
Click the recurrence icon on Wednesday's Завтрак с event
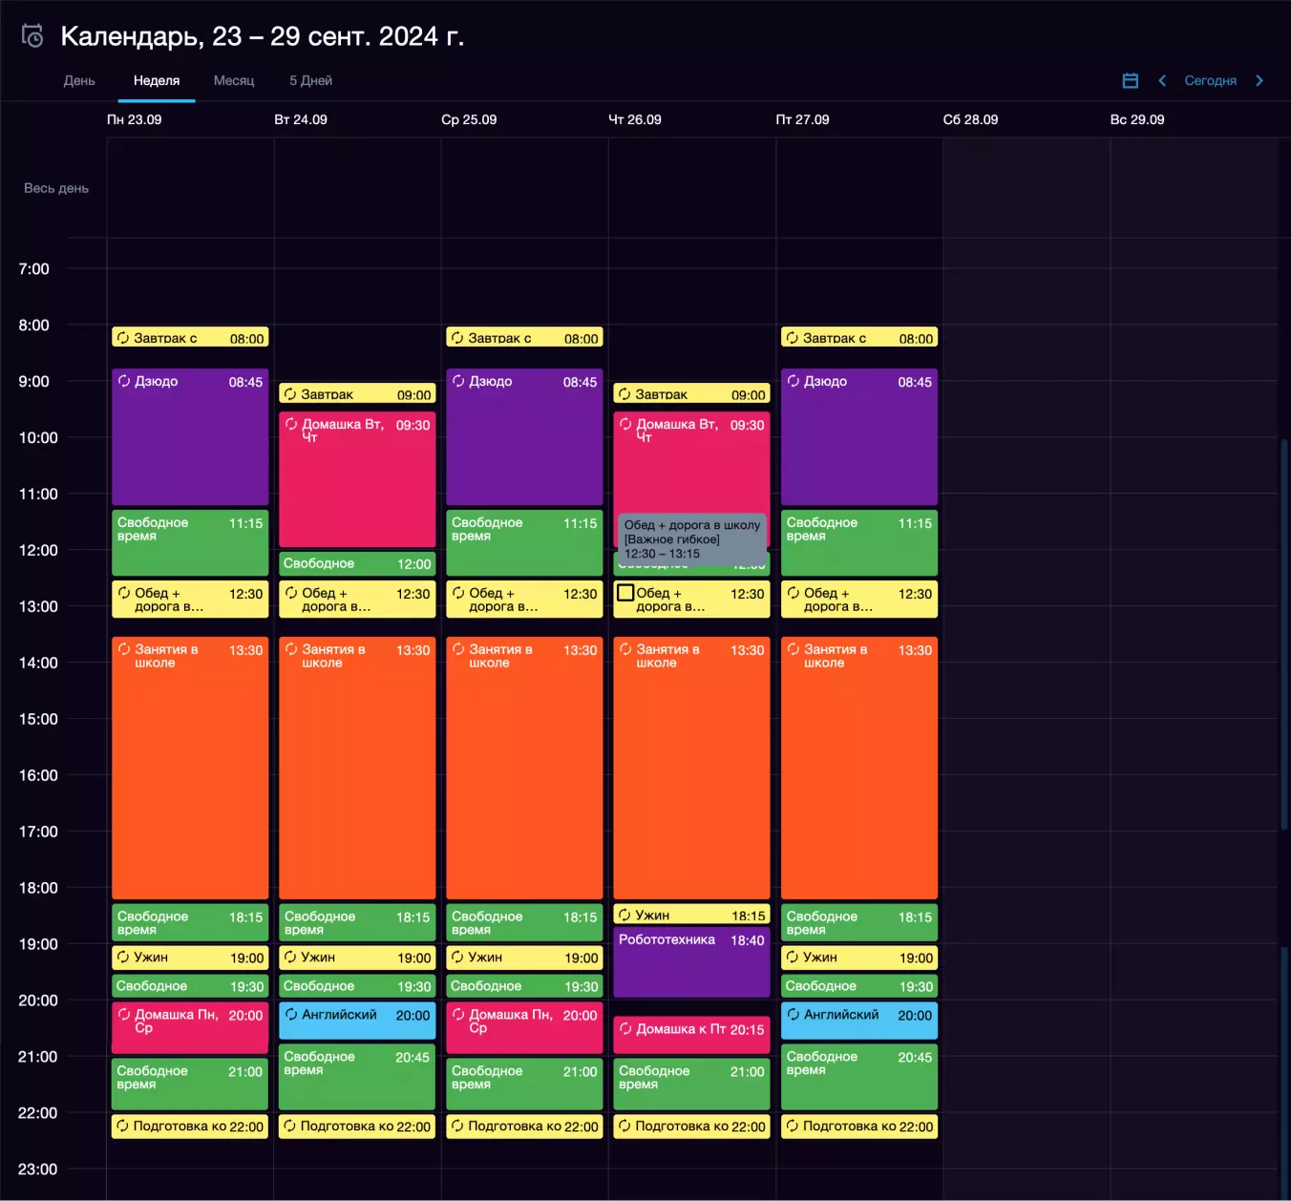click(x=457, y=338)
